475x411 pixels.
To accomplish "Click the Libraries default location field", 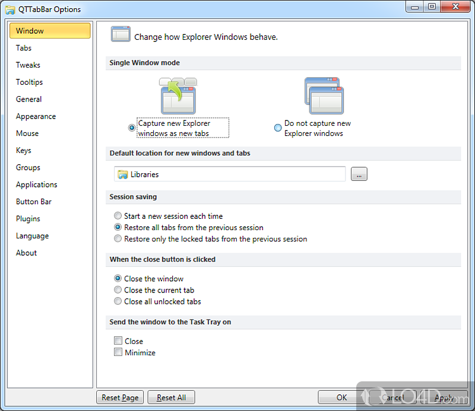I will (230, 174).
